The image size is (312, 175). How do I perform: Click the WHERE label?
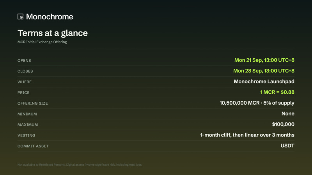(x=25, y=82)
